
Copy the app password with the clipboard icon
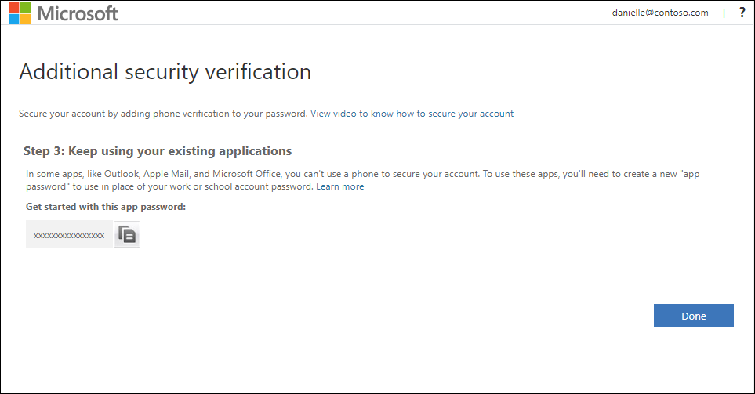127,234
